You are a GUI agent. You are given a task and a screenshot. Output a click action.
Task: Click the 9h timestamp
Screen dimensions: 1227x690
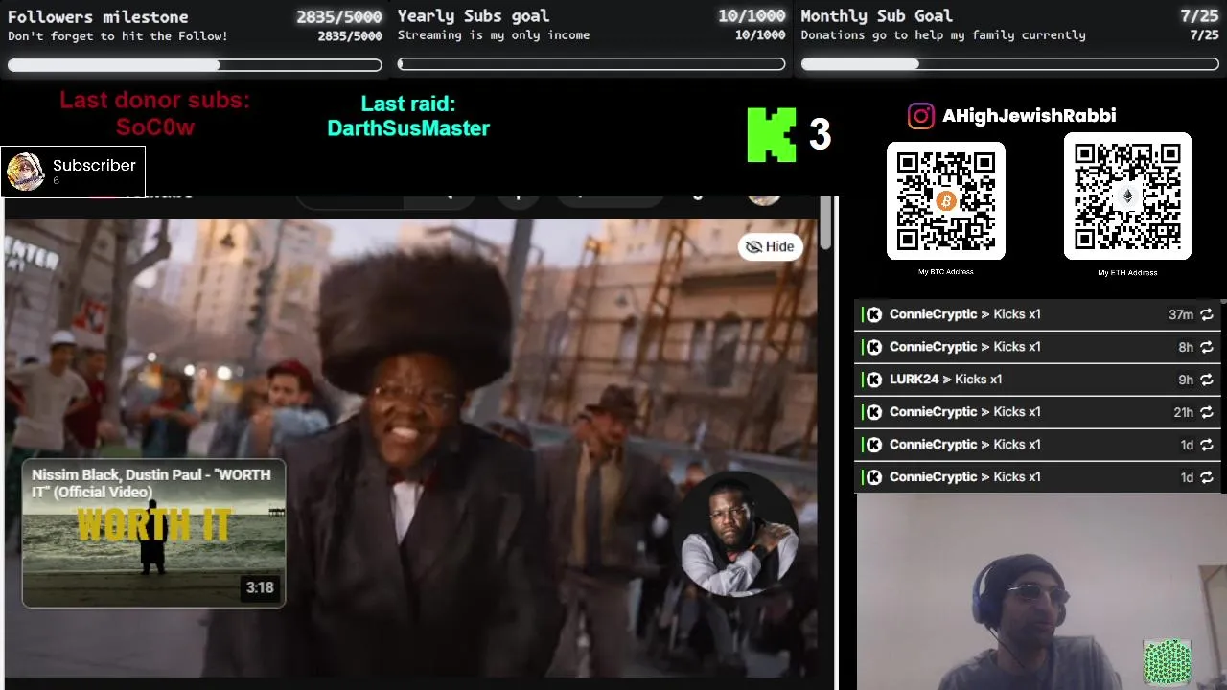click(1186, 379)
